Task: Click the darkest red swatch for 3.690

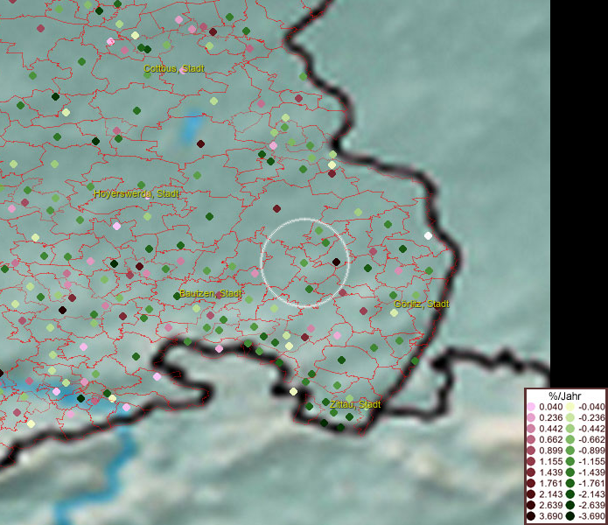Action: click(x=531, y=516)
